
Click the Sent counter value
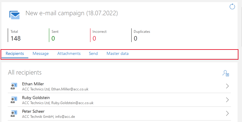click(53, 38)
